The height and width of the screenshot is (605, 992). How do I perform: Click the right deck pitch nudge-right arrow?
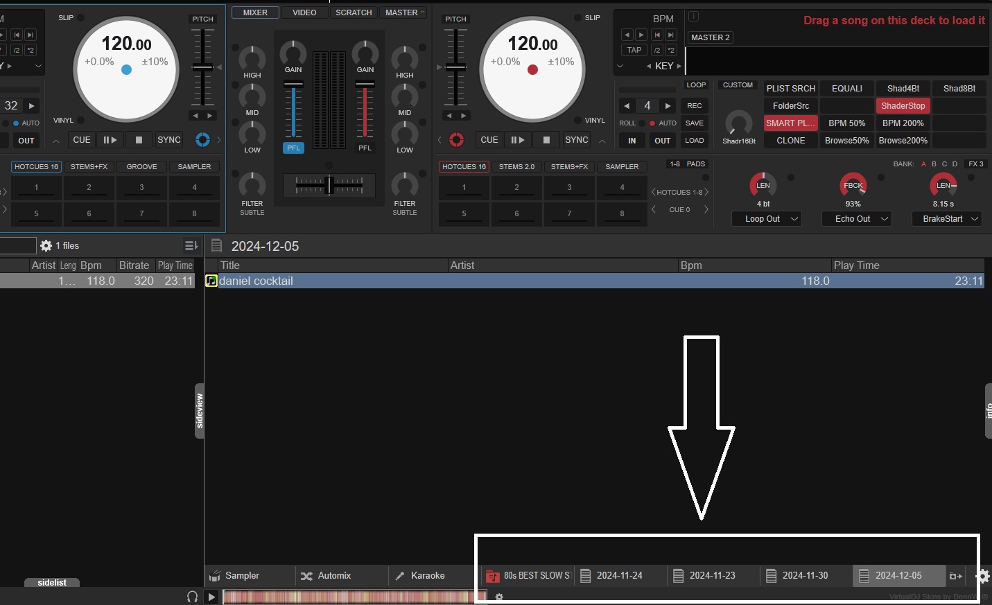(x=464, y=116)
